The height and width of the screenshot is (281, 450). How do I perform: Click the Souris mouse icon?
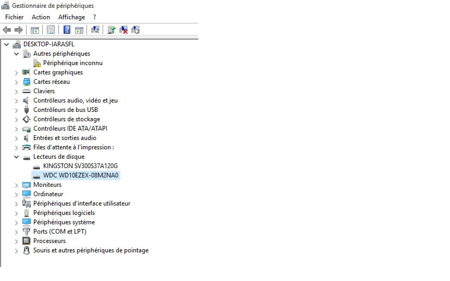point(27,250)
